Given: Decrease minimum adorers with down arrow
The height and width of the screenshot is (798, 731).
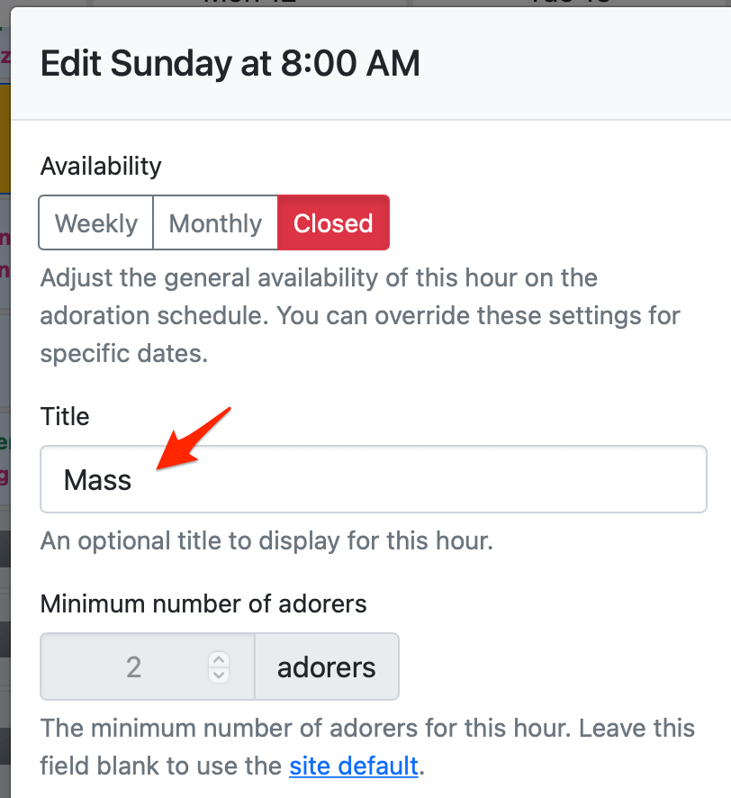Looking at the screenshot, I should [219, 675].
